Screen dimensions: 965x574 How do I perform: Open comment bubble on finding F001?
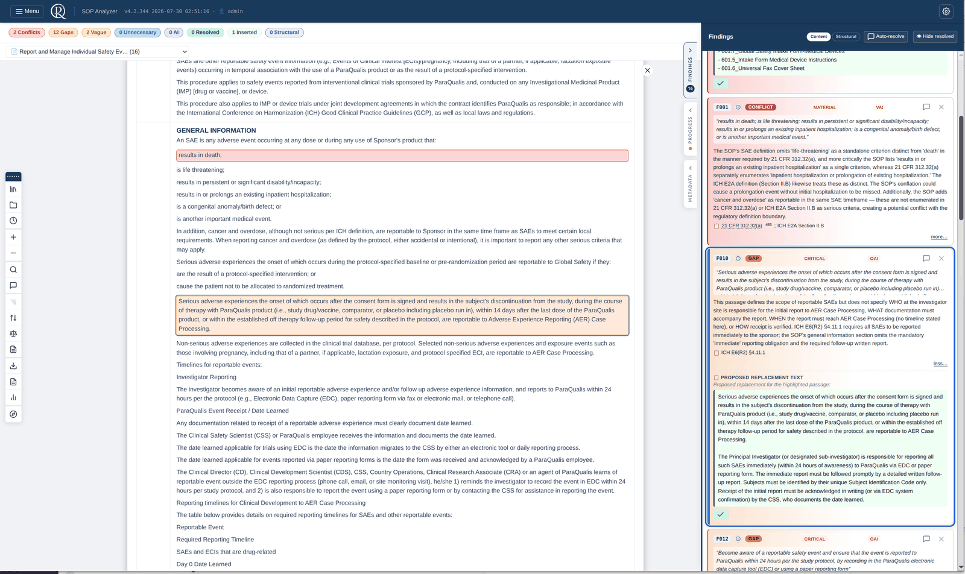pos(926,107)
